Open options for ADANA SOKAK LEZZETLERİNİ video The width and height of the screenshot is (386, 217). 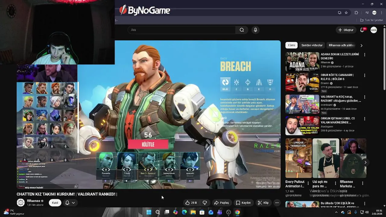(x=365, y=55)
